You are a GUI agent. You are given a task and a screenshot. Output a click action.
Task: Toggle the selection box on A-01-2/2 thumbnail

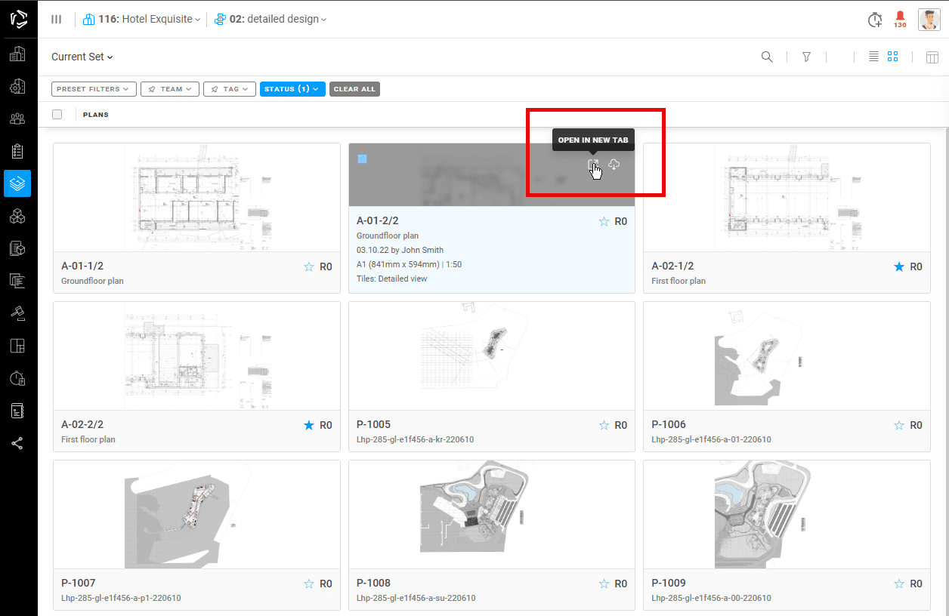(362, 159)
